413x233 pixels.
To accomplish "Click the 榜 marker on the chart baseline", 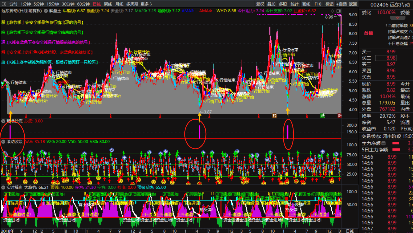I will tap(274, 116).
